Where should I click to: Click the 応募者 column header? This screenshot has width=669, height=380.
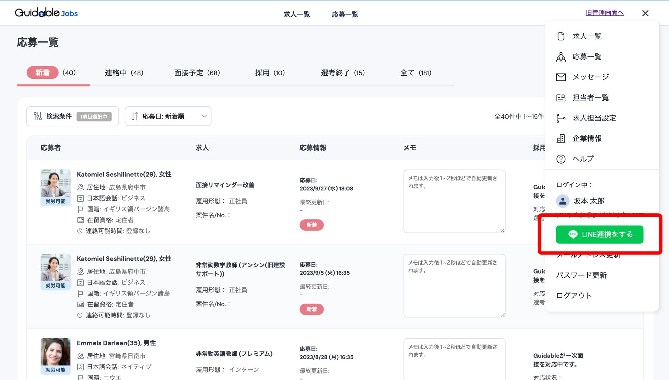50,148
